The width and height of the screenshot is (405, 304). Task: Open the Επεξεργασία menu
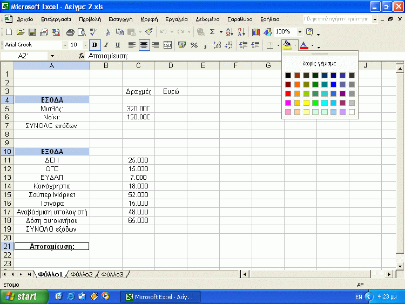(56, 19)
